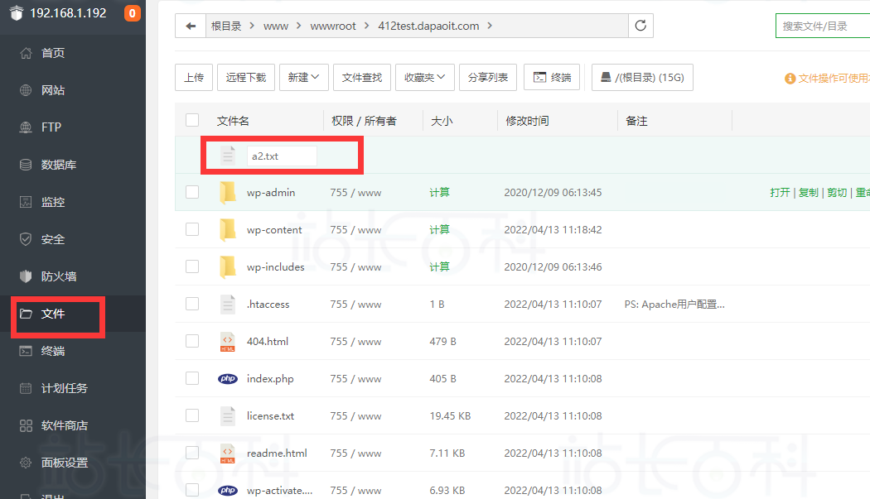Click the .htaccess file icon
Screen dimensions: 870x499
[228, 305]
